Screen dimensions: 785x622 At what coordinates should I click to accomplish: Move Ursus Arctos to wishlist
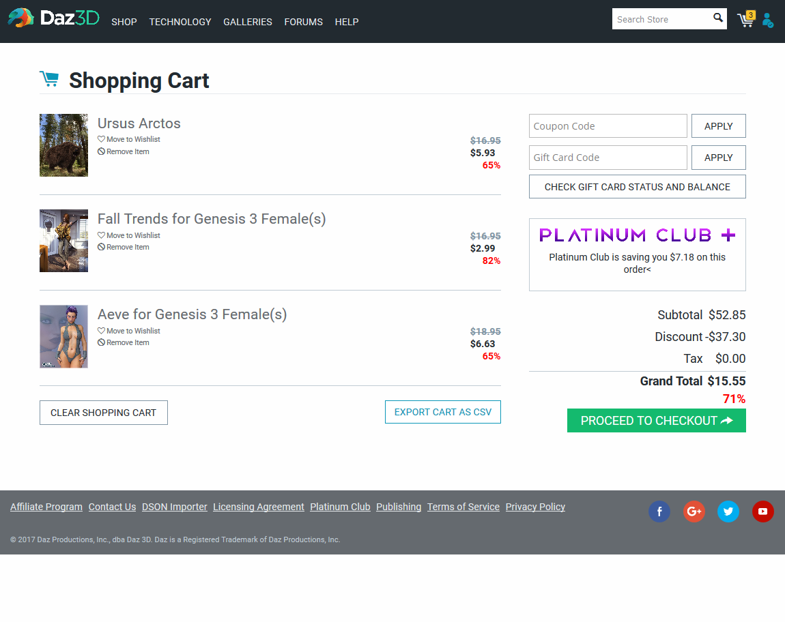(128, 139)
